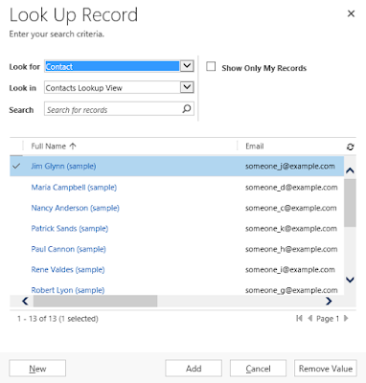Click the horizontal scrollbar thumb
The width and height of the screenshot is (366, 383).
(95, 301)
